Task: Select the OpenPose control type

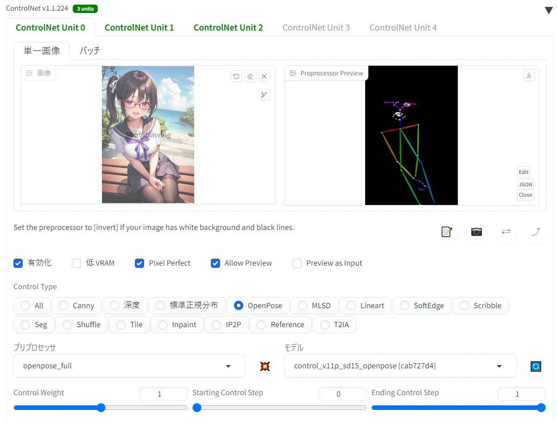Action: 258,305
